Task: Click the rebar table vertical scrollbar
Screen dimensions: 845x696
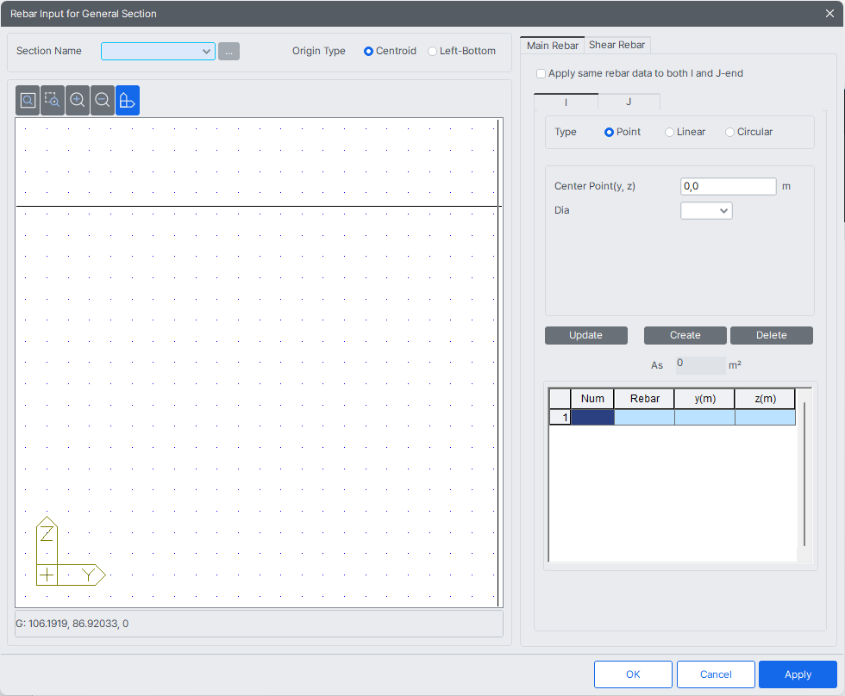Action: tap(804, 474)
